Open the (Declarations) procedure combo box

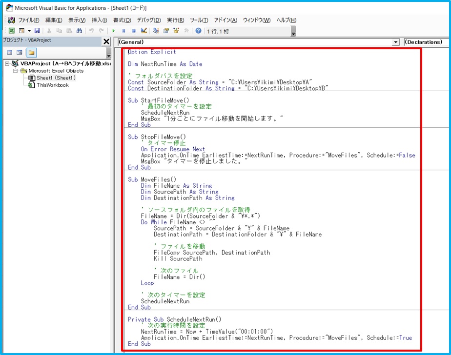(x=426, y=42)
